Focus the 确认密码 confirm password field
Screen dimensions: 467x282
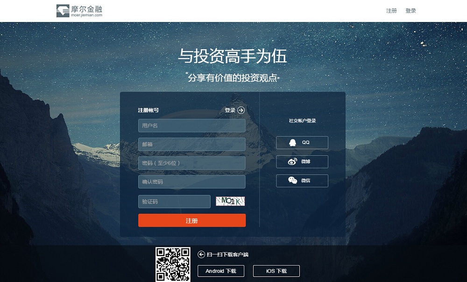192,181
